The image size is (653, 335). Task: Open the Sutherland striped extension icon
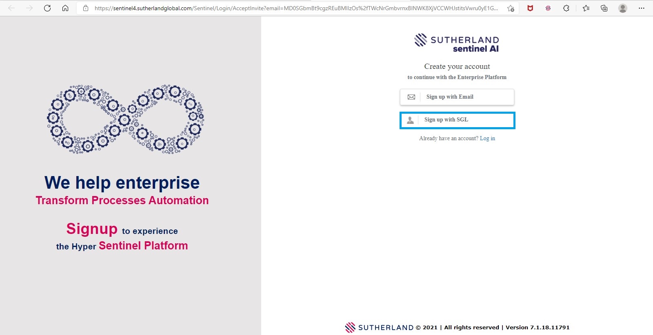548,8
